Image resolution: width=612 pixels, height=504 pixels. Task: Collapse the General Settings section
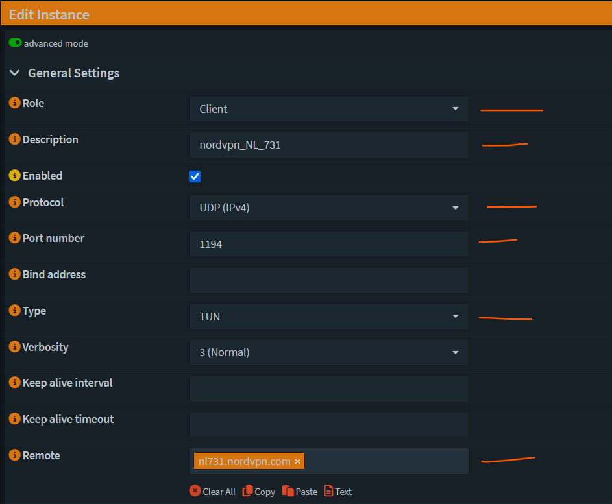(15, 73)
